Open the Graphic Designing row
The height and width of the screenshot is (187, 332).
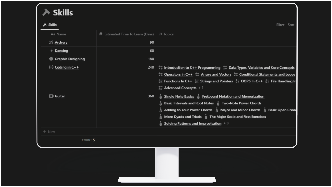(70, 59)
